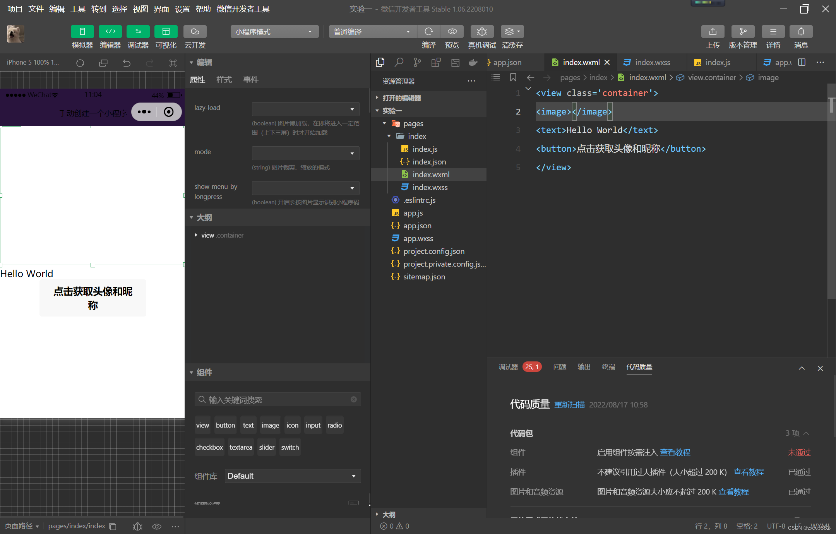Screen dimensions: 836x534
Task: Open app.json in file explorer
Action: coord(417,226)
